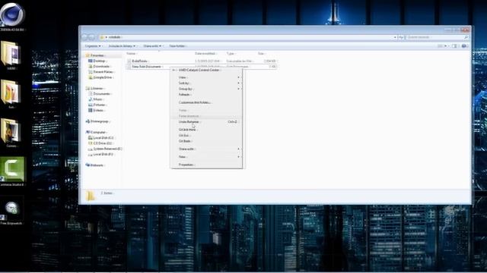Expand Share with in the context menu

click(x=206, y=149)
